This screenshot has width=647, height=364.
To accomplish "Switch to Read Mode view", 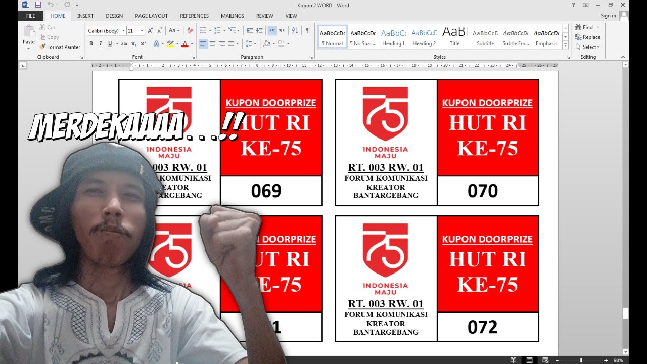I will (x=513, y=360).
